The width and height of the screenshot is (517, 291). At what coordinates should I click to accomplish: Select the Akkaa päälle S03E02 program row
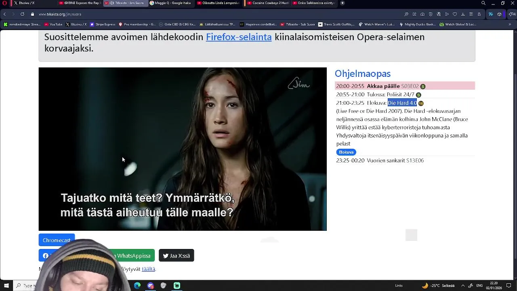(405, 86)
